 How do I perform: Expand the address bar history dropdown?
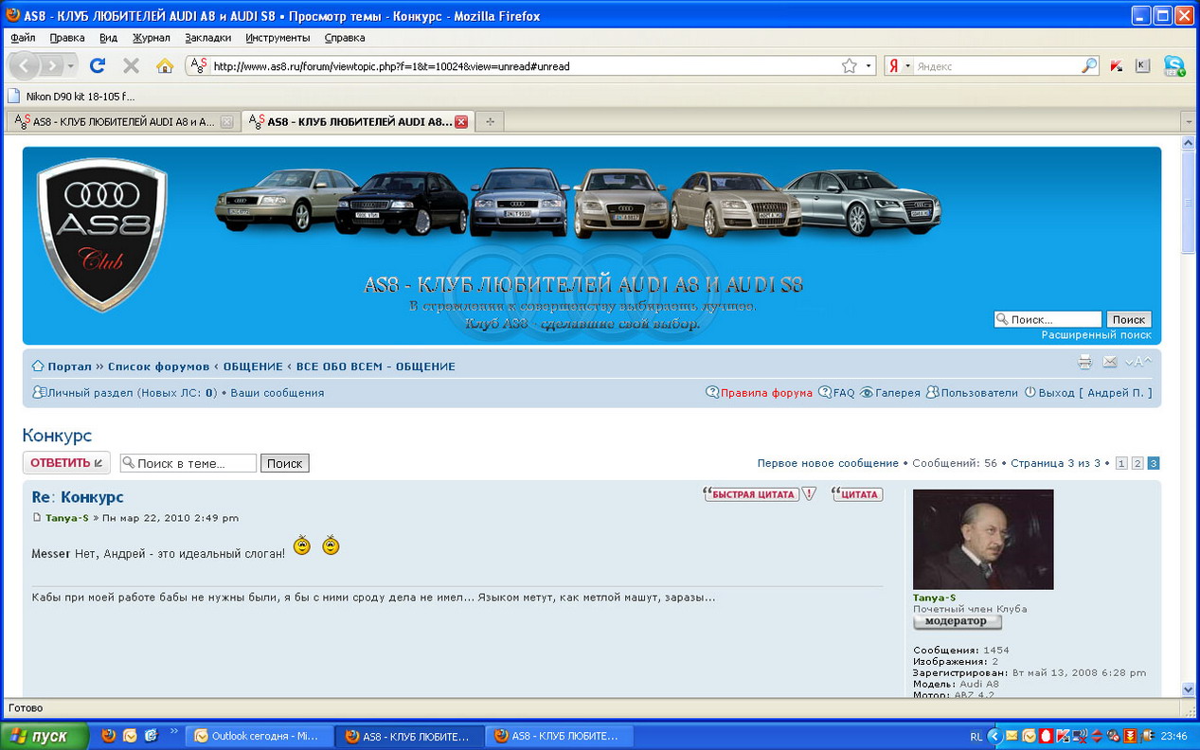(x=869, y=66)
